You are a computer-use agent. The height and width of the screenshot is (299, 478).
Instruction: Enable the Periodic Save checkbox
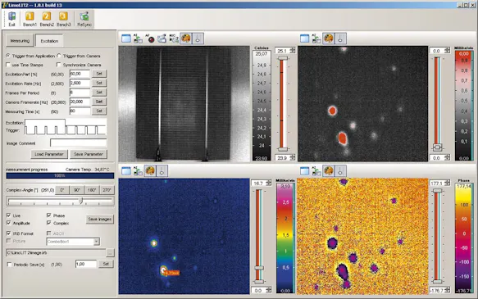pos(9,265)
